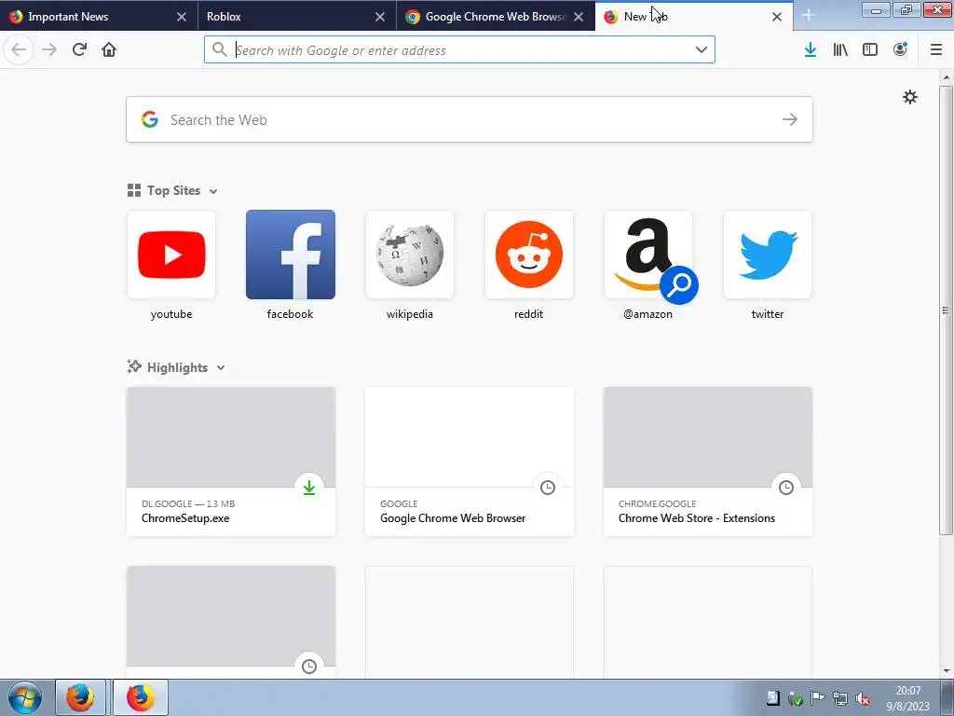Open the Action Center flag icon

tap(817, 699)
